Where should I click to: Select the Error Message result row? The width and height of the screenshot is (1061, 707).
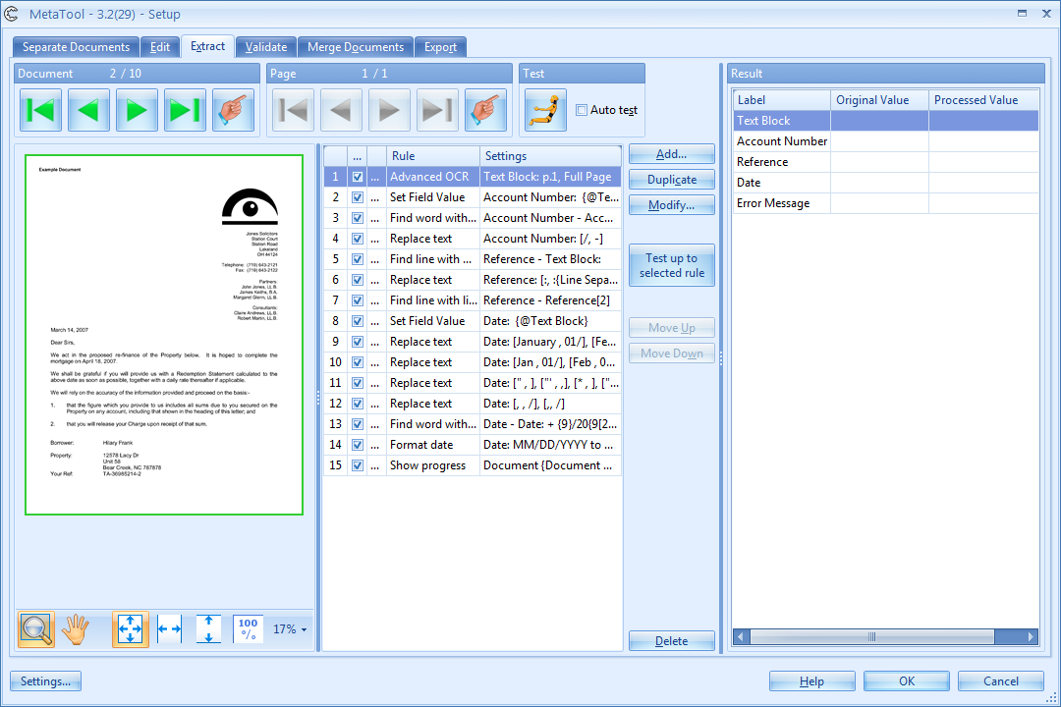tap(886, 203)
